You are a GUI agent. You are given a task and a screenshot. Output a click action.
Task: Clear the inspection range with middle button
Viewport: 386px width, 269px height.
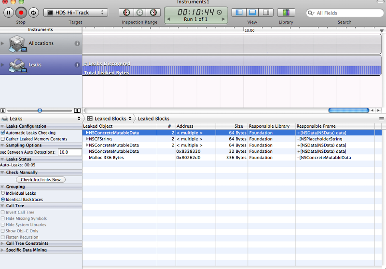point(140,13)
